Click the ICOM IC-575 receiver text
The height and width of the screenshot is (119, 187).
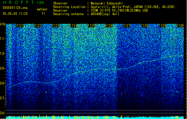[119, 10]
